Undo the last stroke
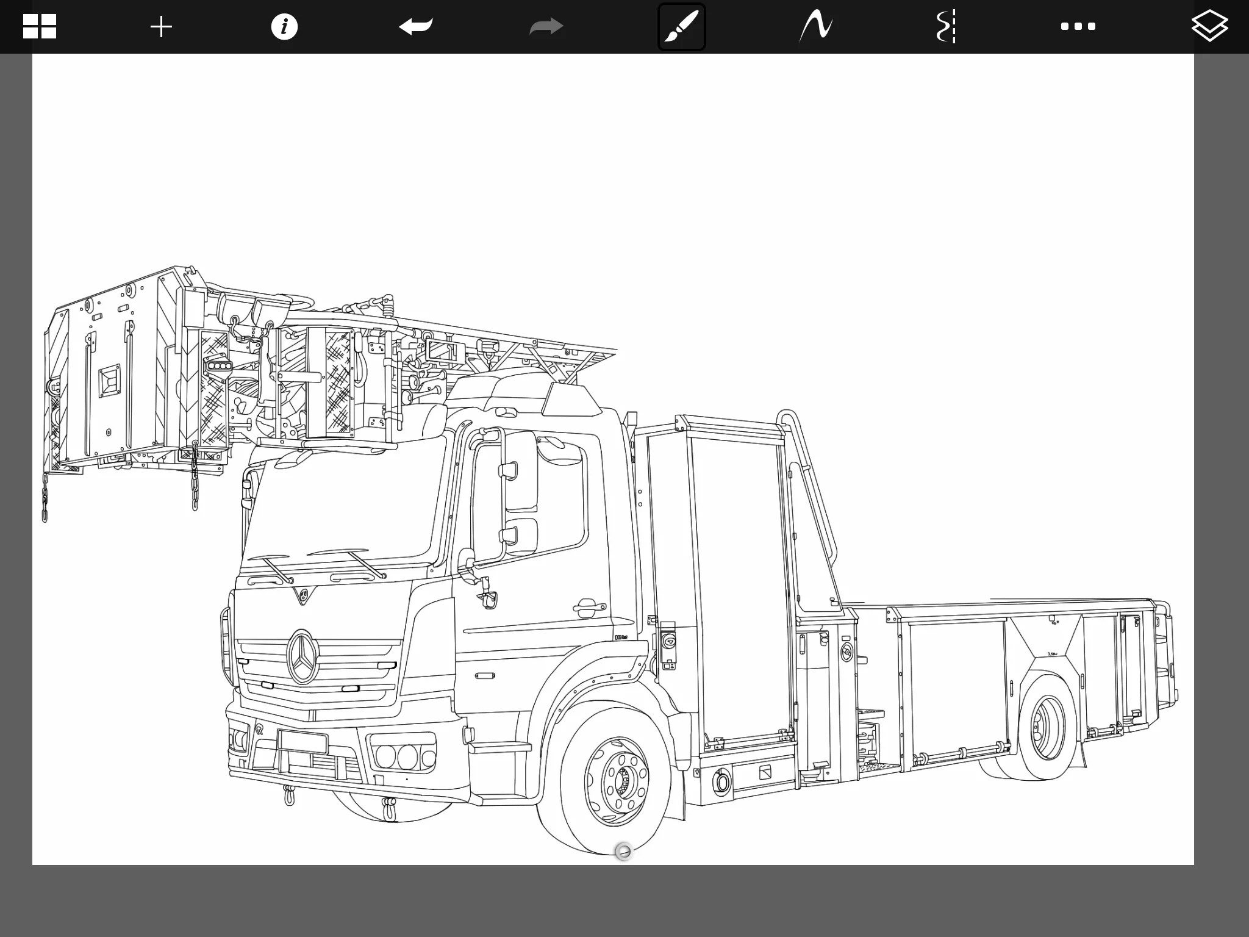 [416, 27]
